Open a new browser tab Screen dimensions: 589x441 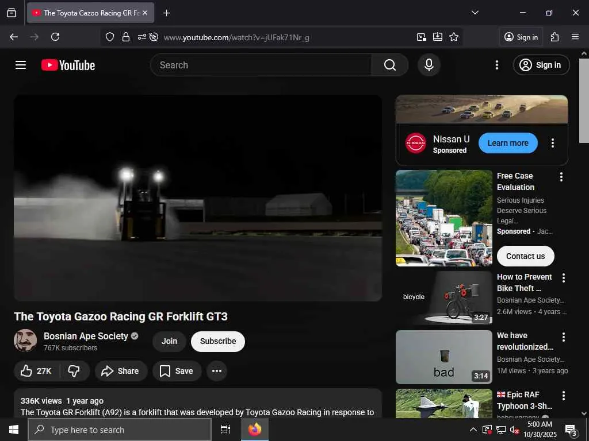[166, 13]
